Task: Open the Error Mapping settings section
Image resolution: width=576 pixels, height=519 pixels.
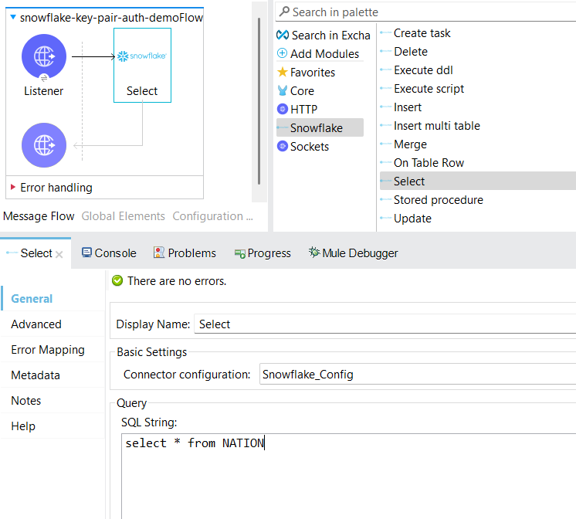Action: (48, 350)
